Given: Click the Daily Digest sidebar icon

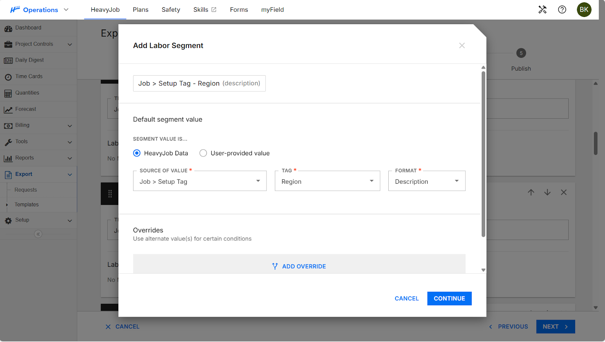Looking at the screenshot, I should 8,60.
